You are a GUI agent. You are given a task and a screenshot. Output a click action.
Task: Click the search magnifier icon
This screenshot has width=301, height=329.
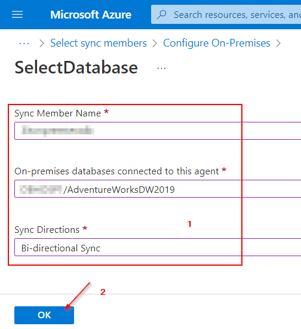coord(162,15)
